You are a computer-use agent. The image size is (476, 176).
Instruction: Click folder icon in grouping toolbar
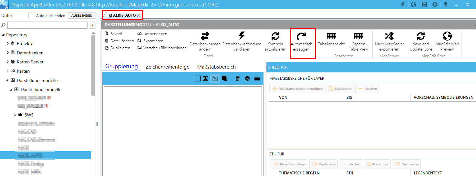(257, 78)
